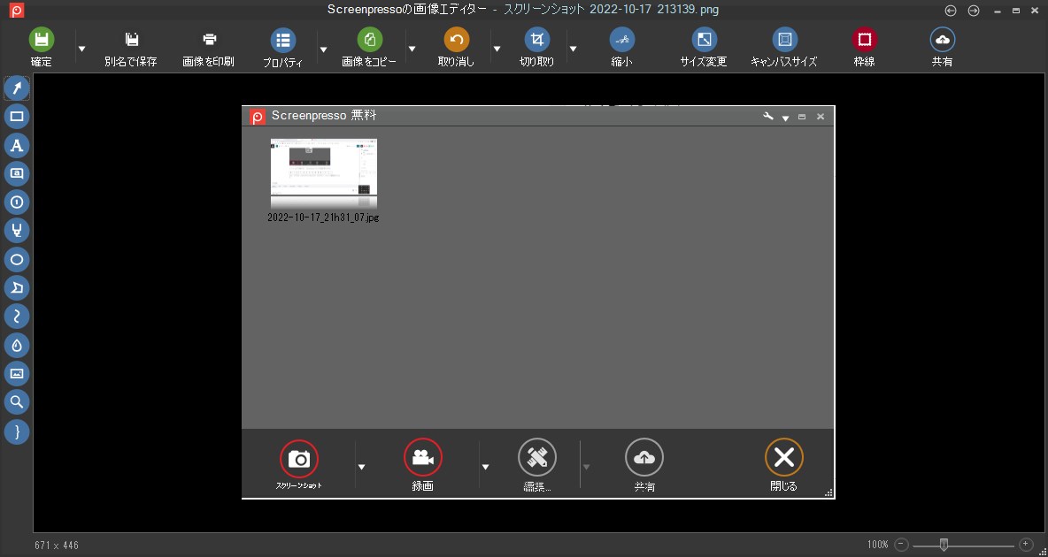This screenshot has width=1048, height=557.
Task: Select the highlighter tool
Action: [x=17, y=231]
